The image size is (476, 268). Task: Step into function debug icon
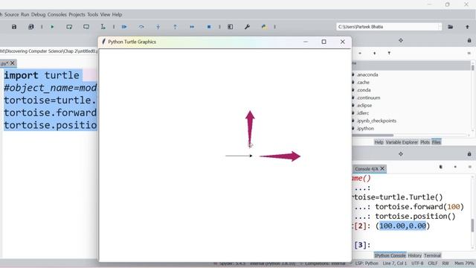click(158, 27)
